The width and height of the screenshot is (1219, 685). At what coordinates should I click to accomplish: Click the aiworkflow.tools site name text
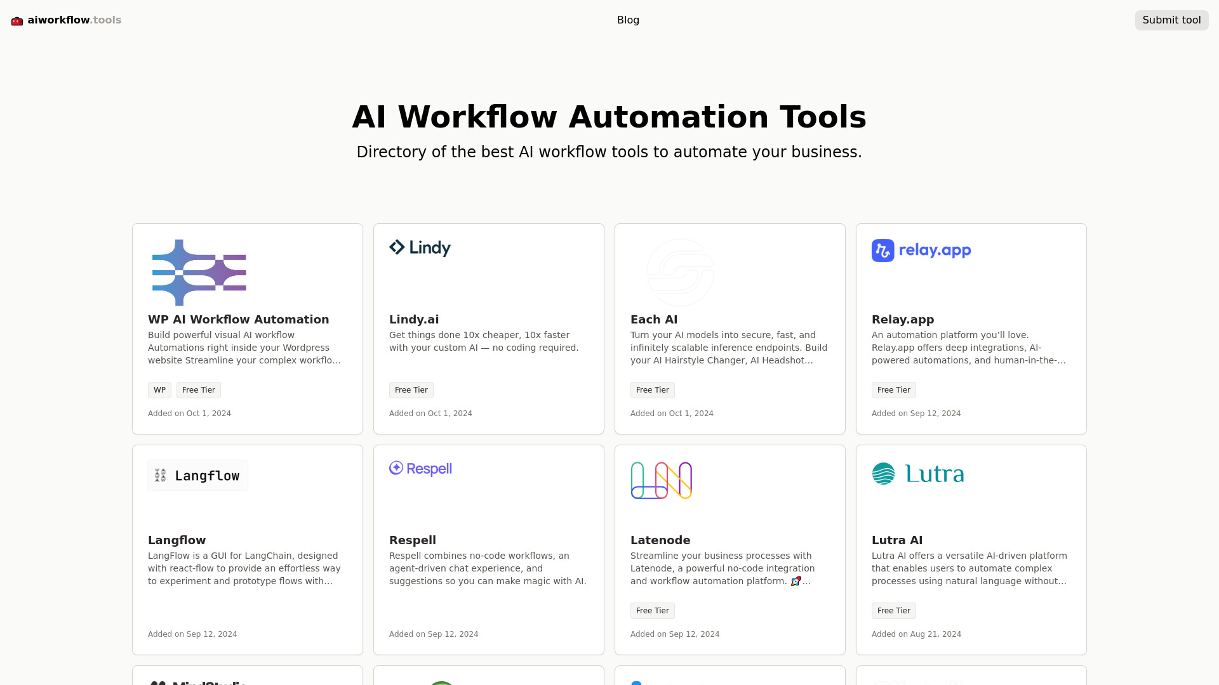pos(74,20)
